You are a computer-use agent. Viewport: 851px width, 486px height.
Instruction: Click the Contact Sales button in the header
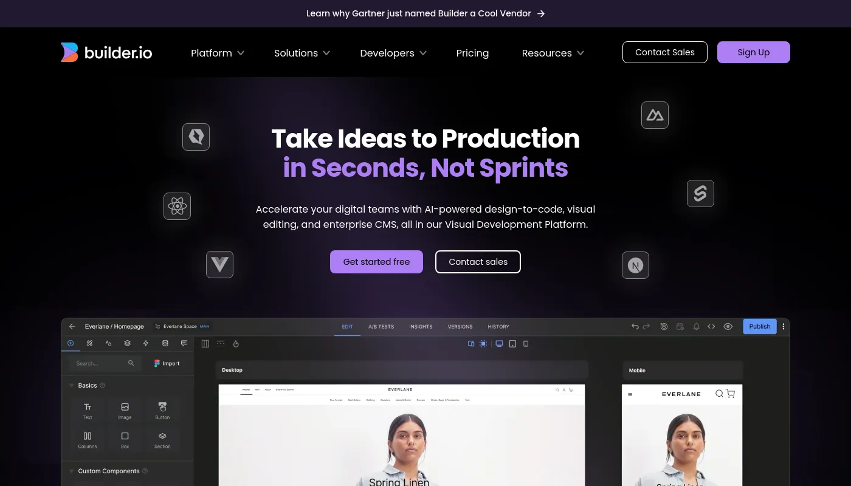pyautogui.click(x=665, y=52)
